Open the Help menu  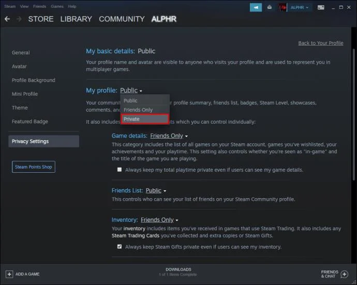click(72, 6)
